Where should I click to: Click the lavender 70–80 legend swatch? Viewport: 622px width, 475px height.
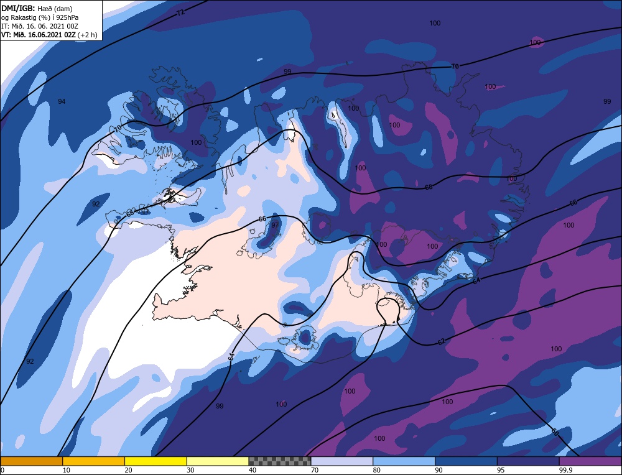point(342,461)
